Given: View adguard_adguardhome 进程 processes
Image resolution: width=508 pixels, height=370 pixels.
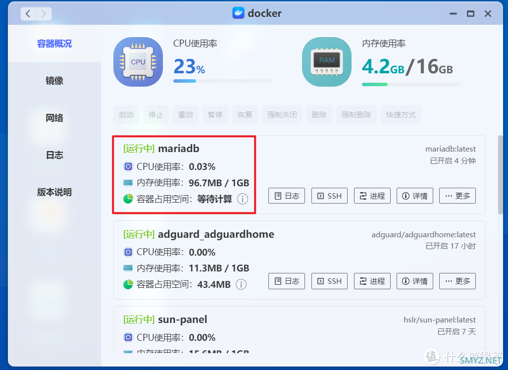Looking at the screenshot, I should 372,281.
